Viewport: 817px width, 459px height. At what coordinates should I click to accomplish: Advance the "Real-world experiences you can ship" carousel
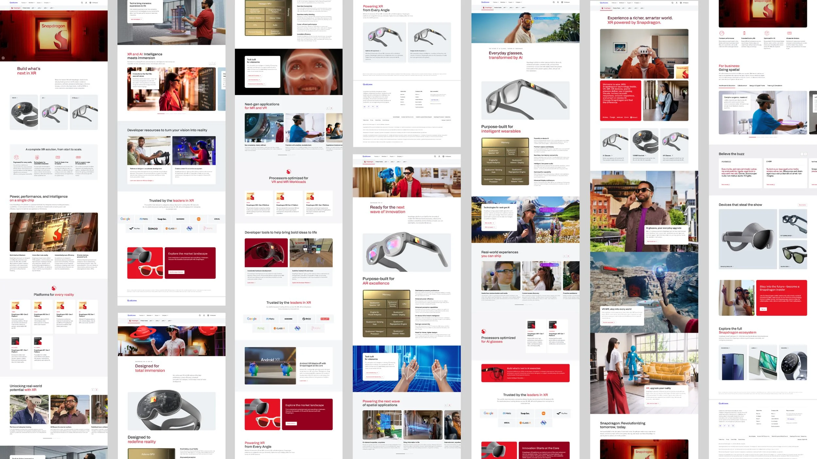(568, 256)
